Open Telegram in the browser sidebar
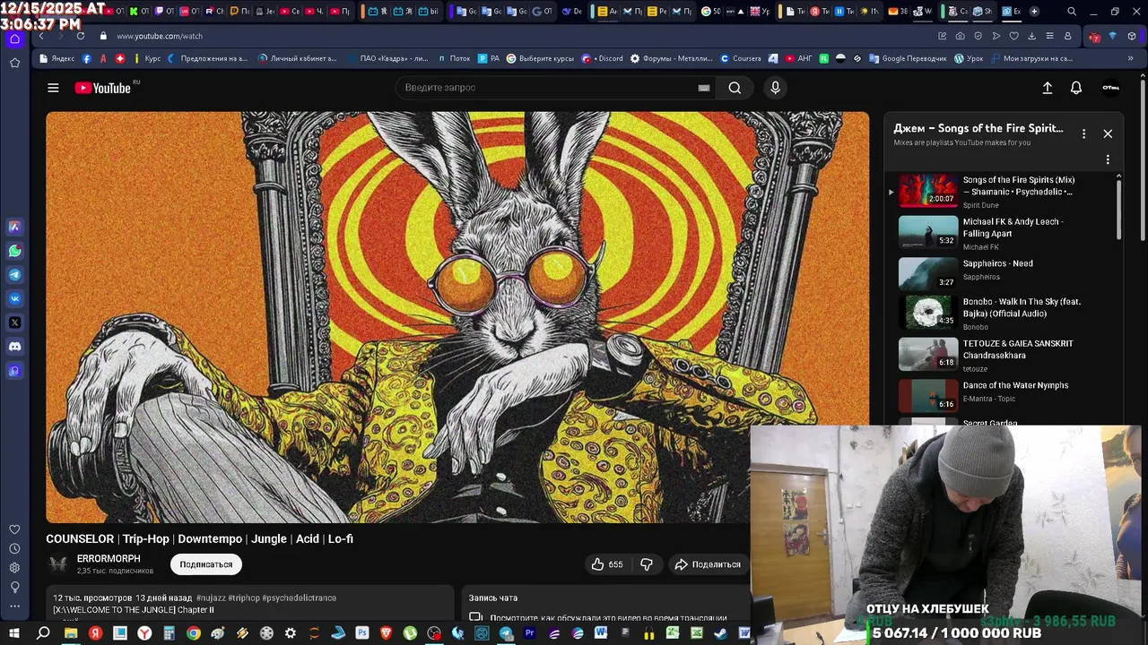This screenshot has width=1148, height=645. (14, 275)
